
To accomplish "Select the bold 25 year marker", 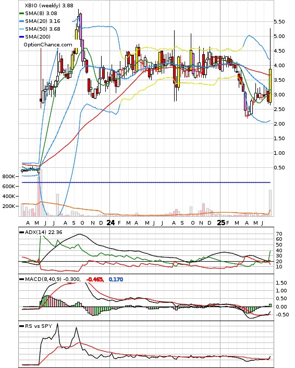I will [221, 223].
